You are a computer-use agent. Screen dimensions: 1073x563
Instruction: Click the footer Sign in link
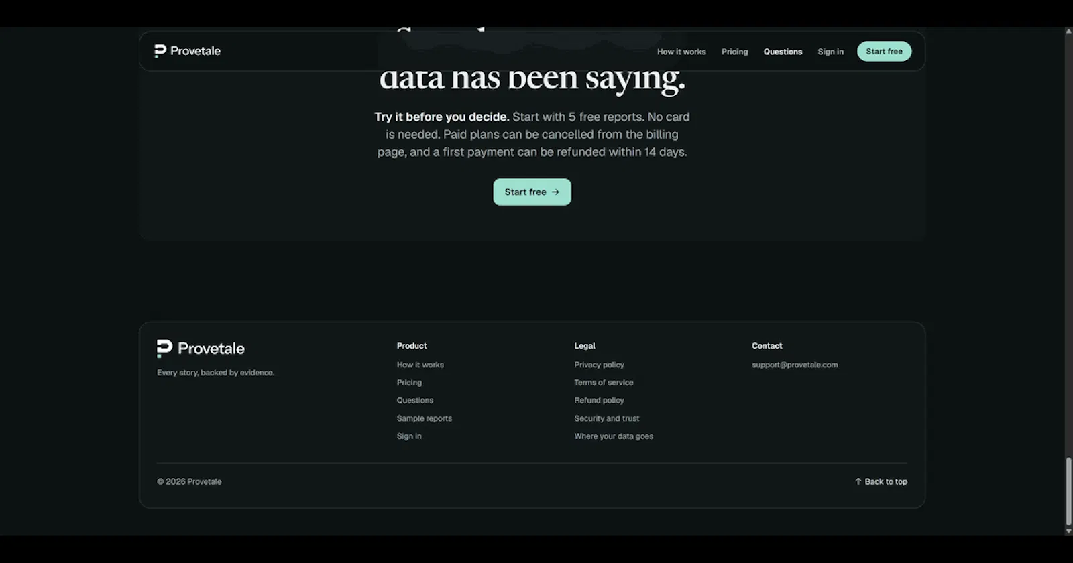409,436
